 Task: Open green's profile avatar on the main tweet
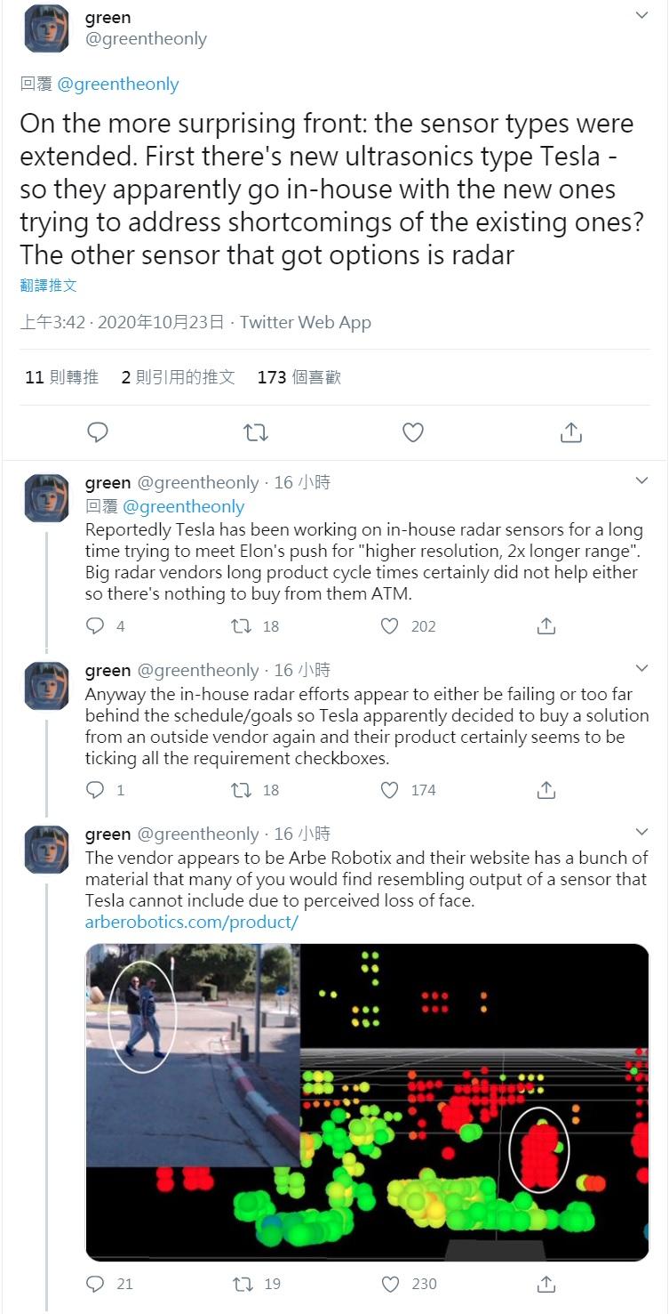[46, 28]
